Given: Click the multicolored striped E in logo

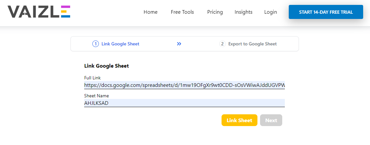Looking at the screenshot, I should point(65,12).
